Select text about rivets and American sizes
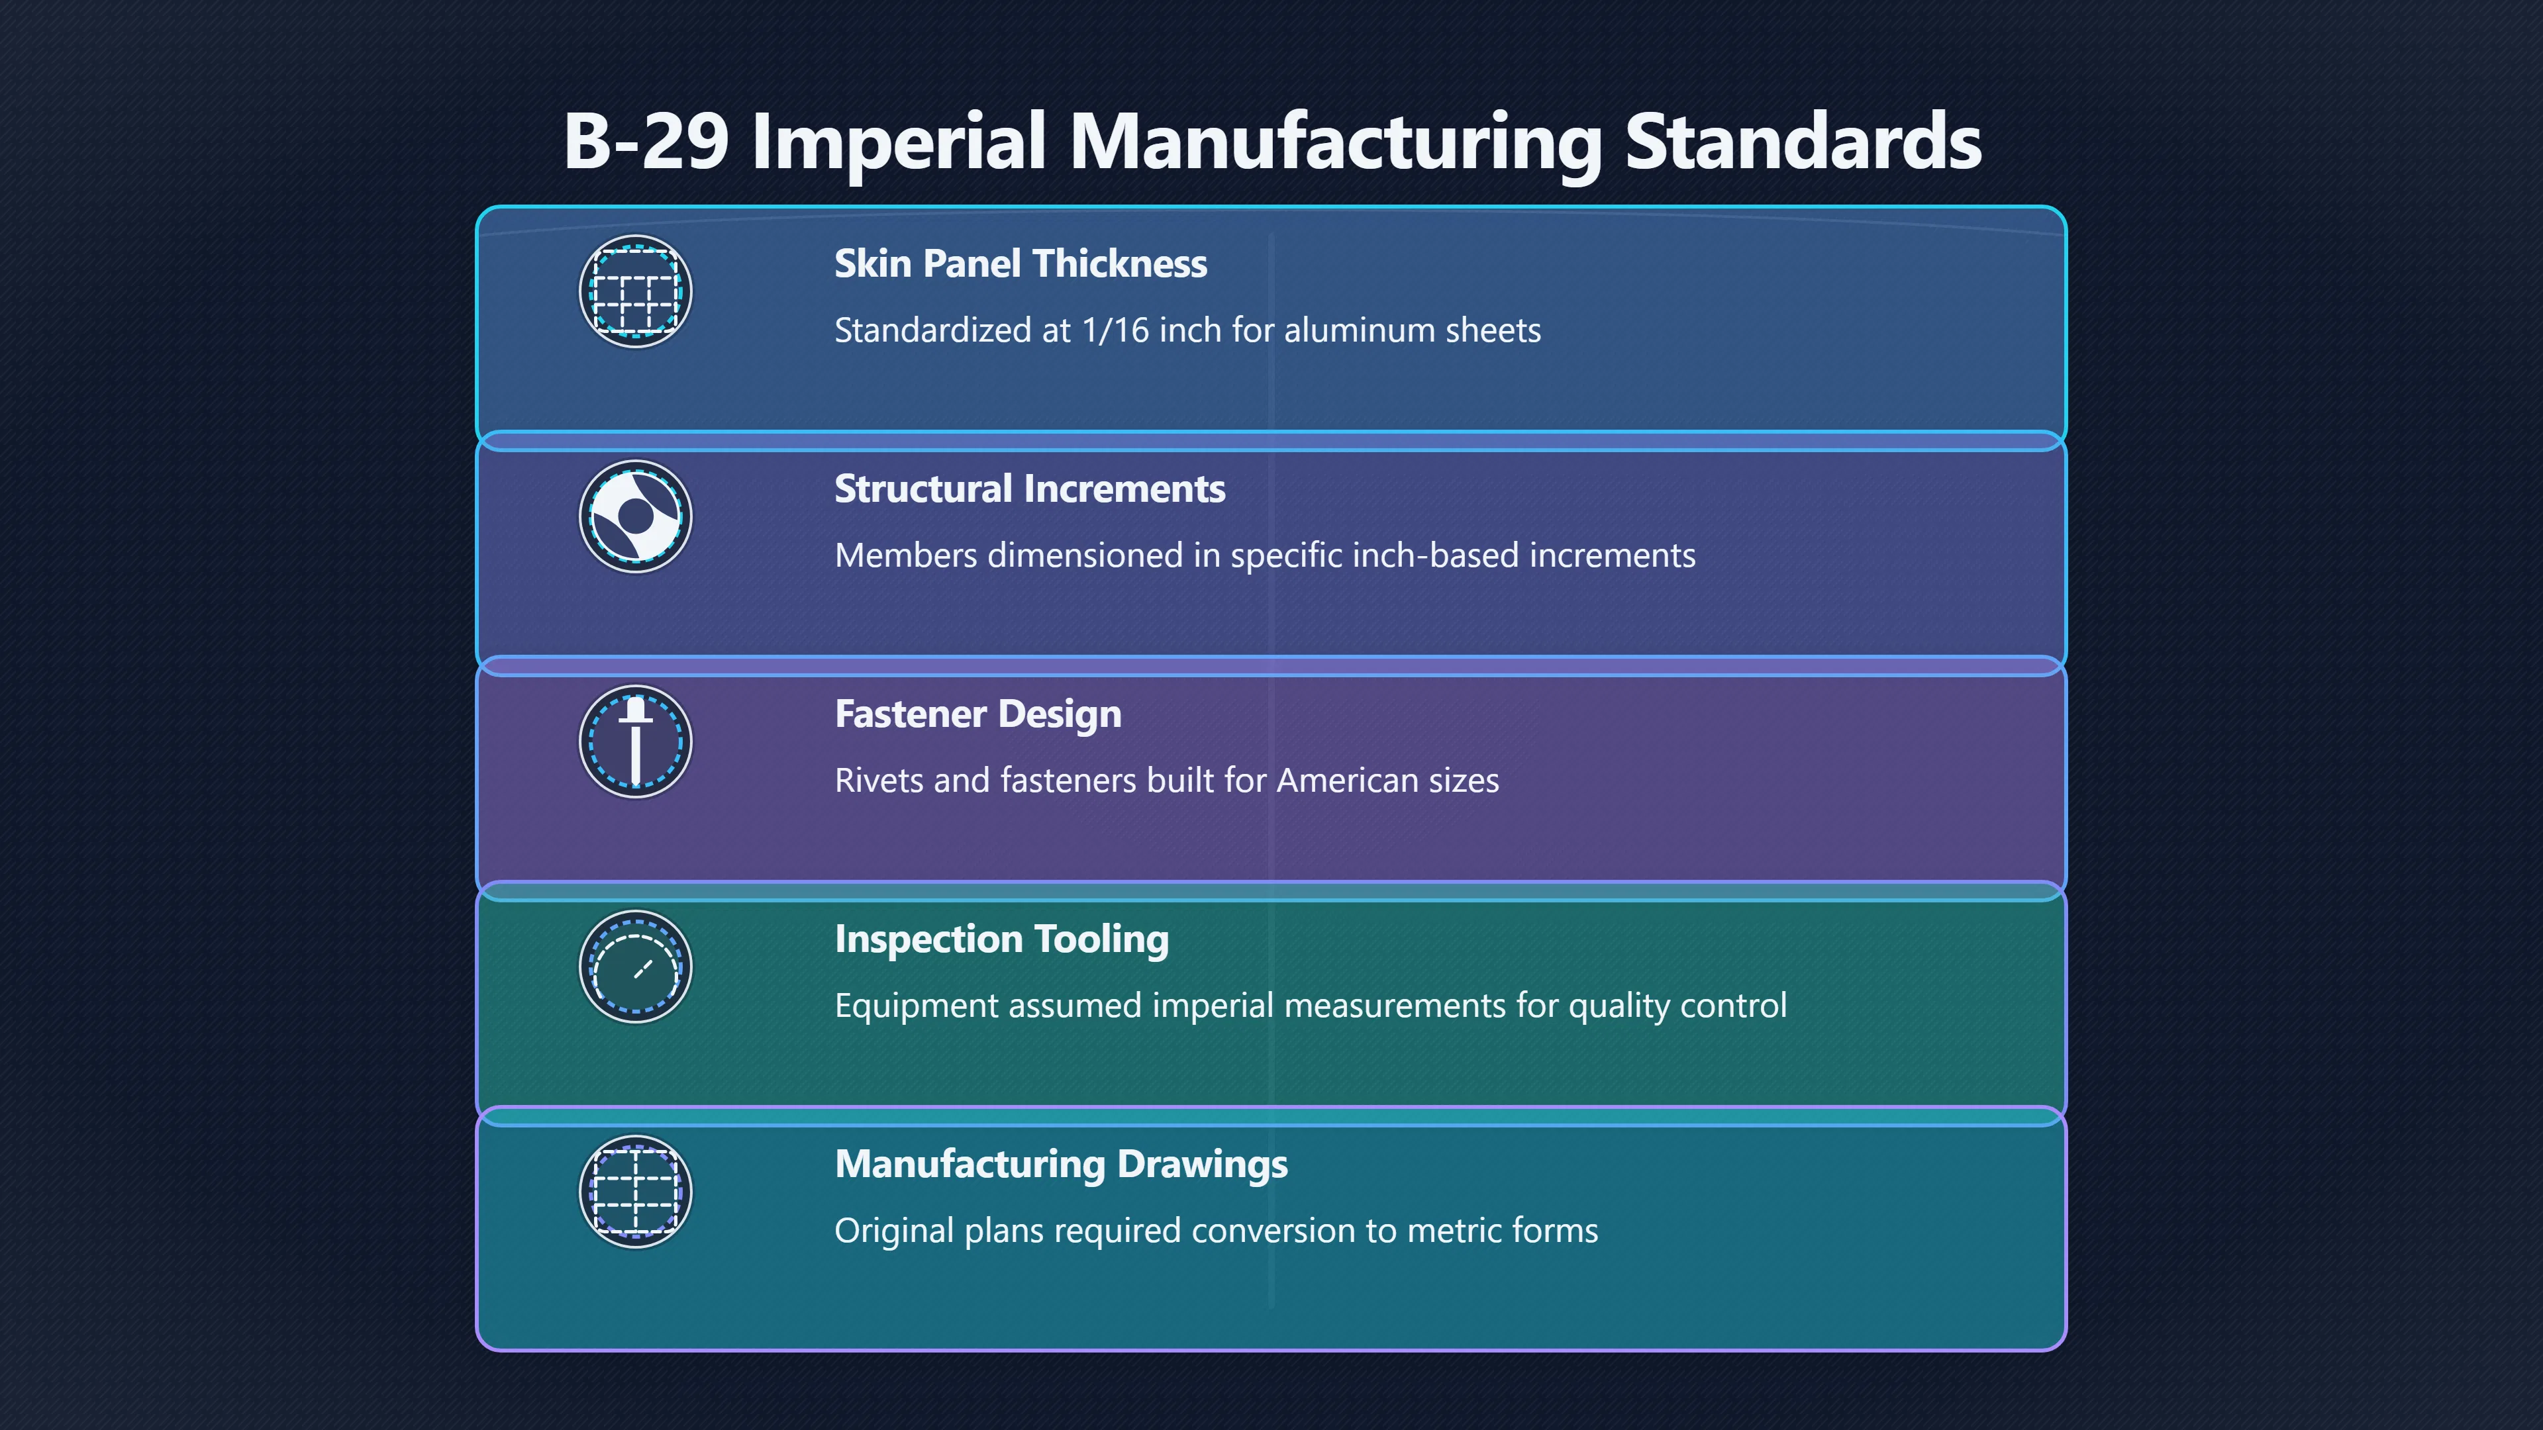2543x1430 pixels. [1167, 781]
